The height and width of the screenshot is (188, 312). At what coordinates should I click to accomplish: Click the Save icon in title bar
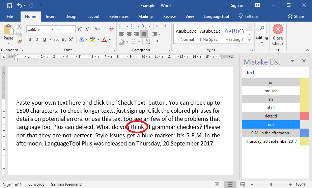(9, 5)
